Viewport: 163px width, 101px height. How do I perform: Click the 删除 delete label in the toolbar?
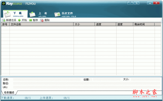[47, 20]
